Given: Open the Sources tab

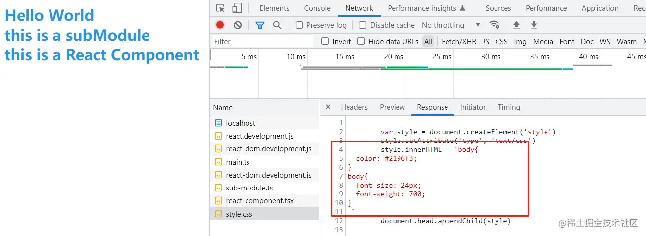Looking at the screenshot, I should click(x=498, y=8).
